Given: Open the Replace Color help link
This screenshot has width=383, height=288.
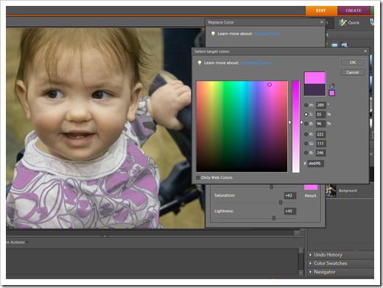Looking at the screenshot, I should (267, 34).
